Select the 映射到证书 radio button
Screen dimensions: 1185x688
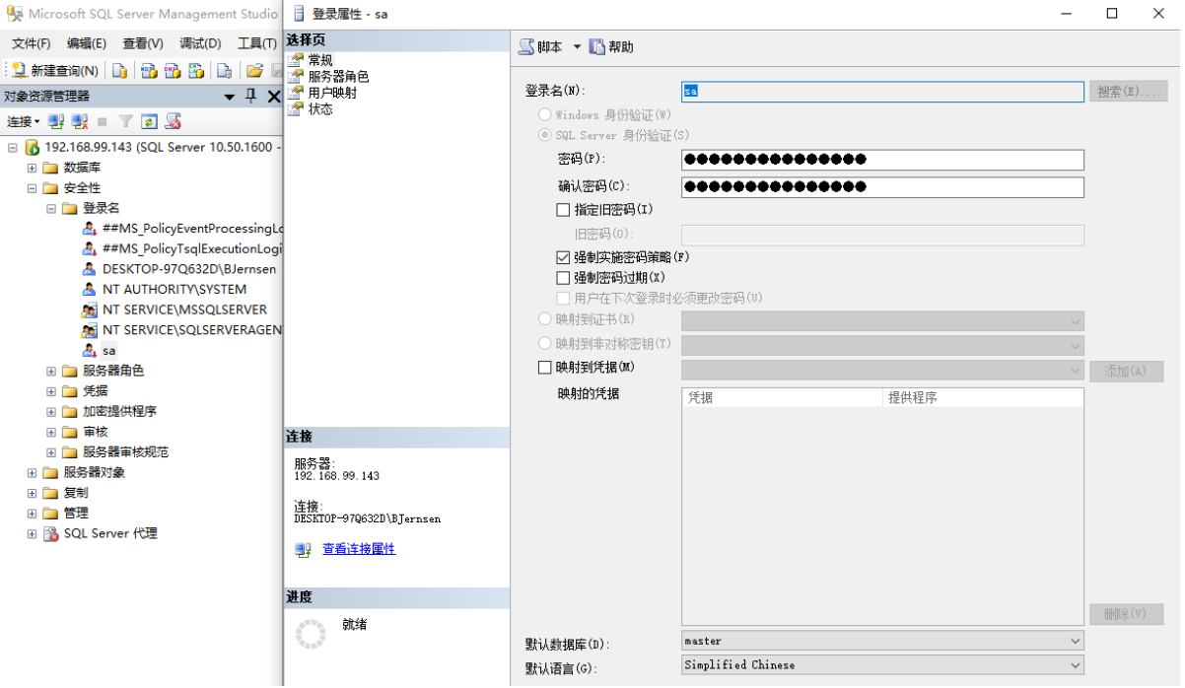[544, 319]
